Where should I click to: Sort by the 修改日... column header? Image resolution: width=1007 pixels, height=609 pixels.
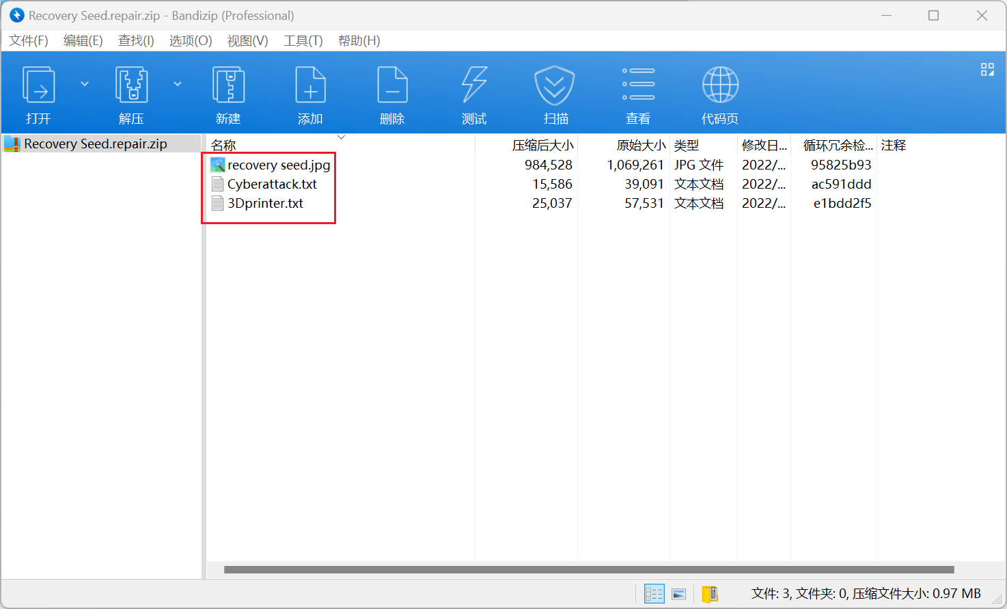point(764,145)
